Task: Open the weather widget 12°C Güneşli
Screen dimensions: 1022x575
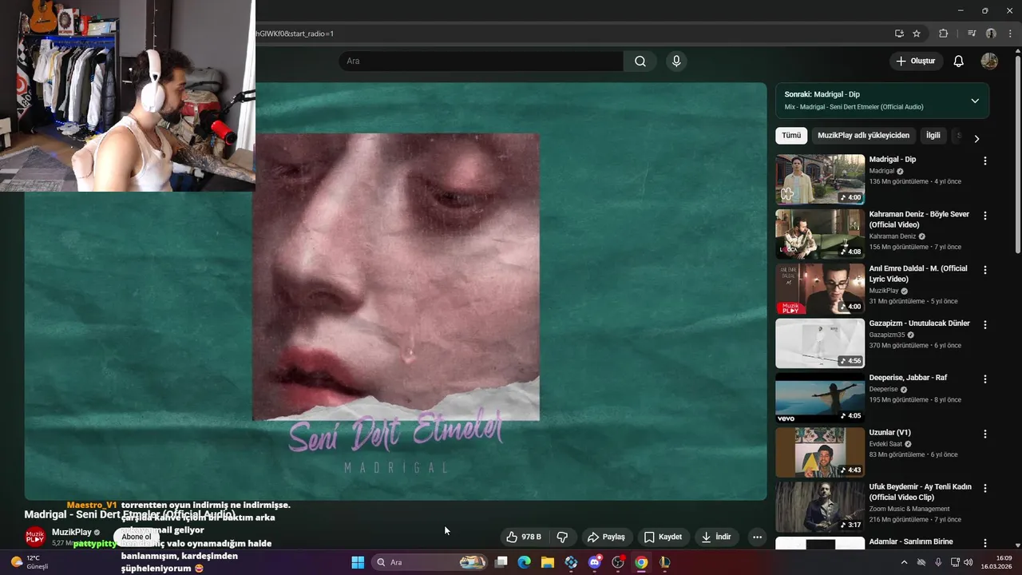Action: 30,562
